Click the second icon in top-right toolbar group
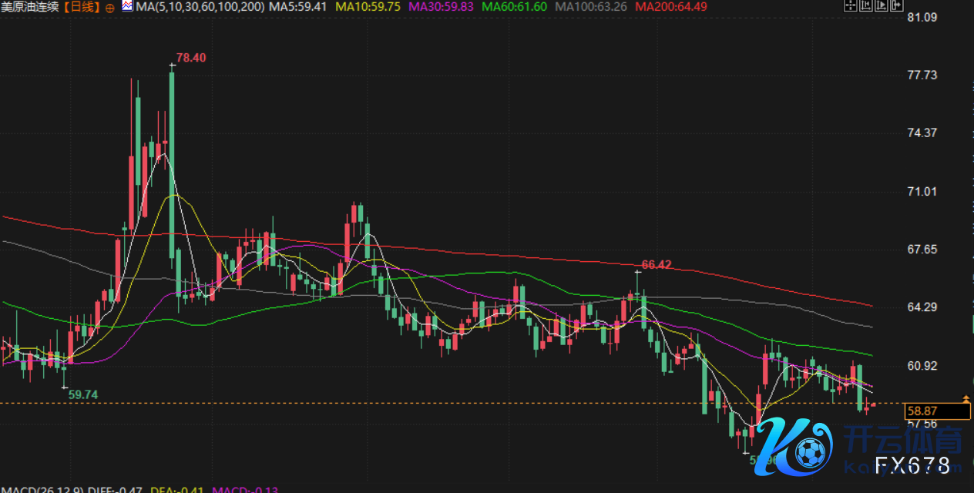The width and height of the screenshot is (974, 493). 867,7
